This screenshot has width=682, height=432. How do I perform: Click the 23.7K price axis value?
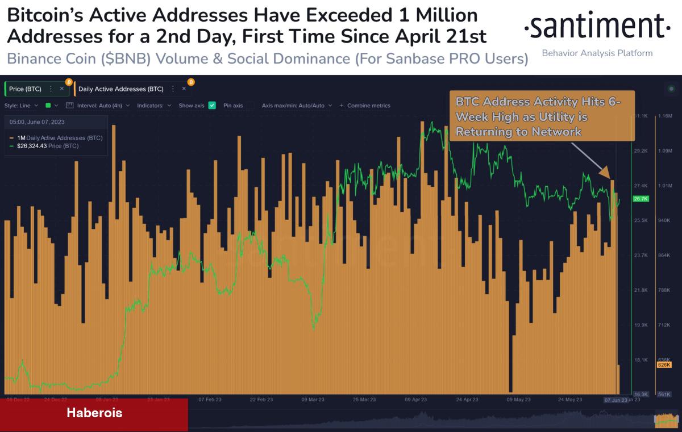(x=641, y=255)
